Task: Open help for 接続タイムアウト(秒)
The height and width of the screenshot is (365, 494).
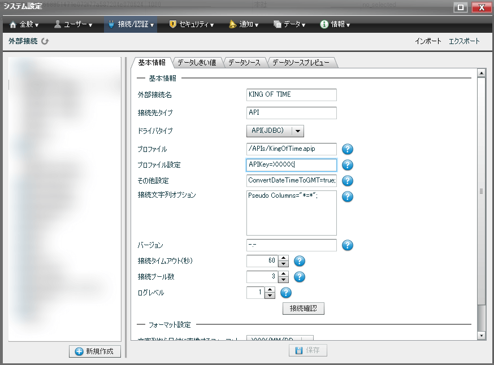Action: 300,261
